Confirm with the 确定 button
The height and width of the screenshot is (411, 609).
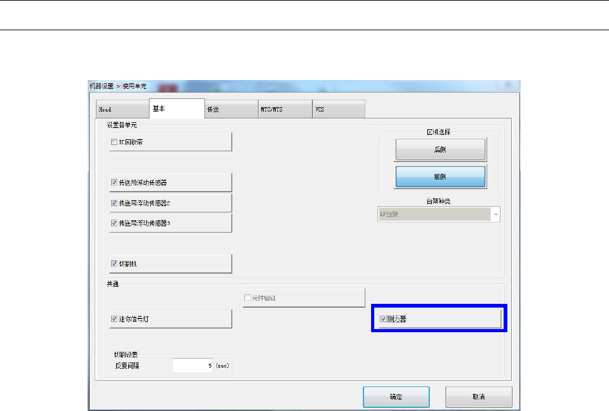tap(396, 397)
